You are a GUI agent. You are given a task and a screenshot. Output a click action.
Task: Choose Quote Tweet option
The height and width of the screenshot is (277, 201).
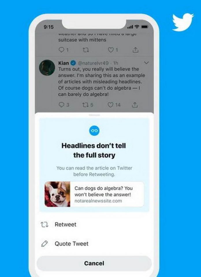pyautogui.click(x=94, y=244)
